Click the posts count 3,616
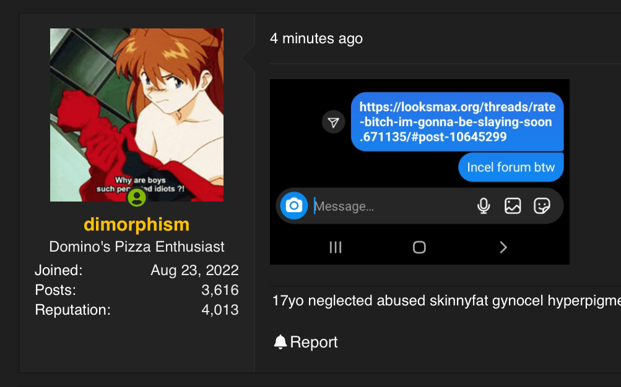621x387 pixels. click(x=220, y=290)
